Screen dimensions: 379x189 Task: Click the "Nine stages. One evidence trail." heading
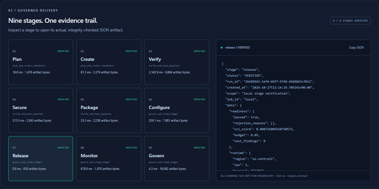pyautogui.click(x=53, y=21)
